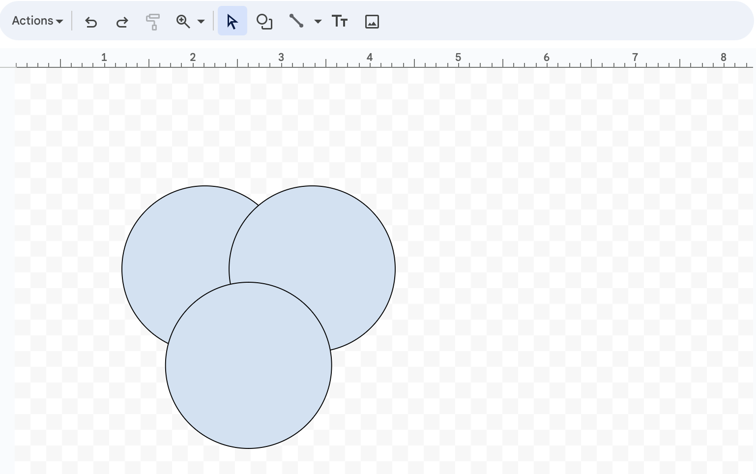The image size is (756, 474).
Task: Click the top-left circle shape
Action: pyautogui.click(x=162, y=236)
